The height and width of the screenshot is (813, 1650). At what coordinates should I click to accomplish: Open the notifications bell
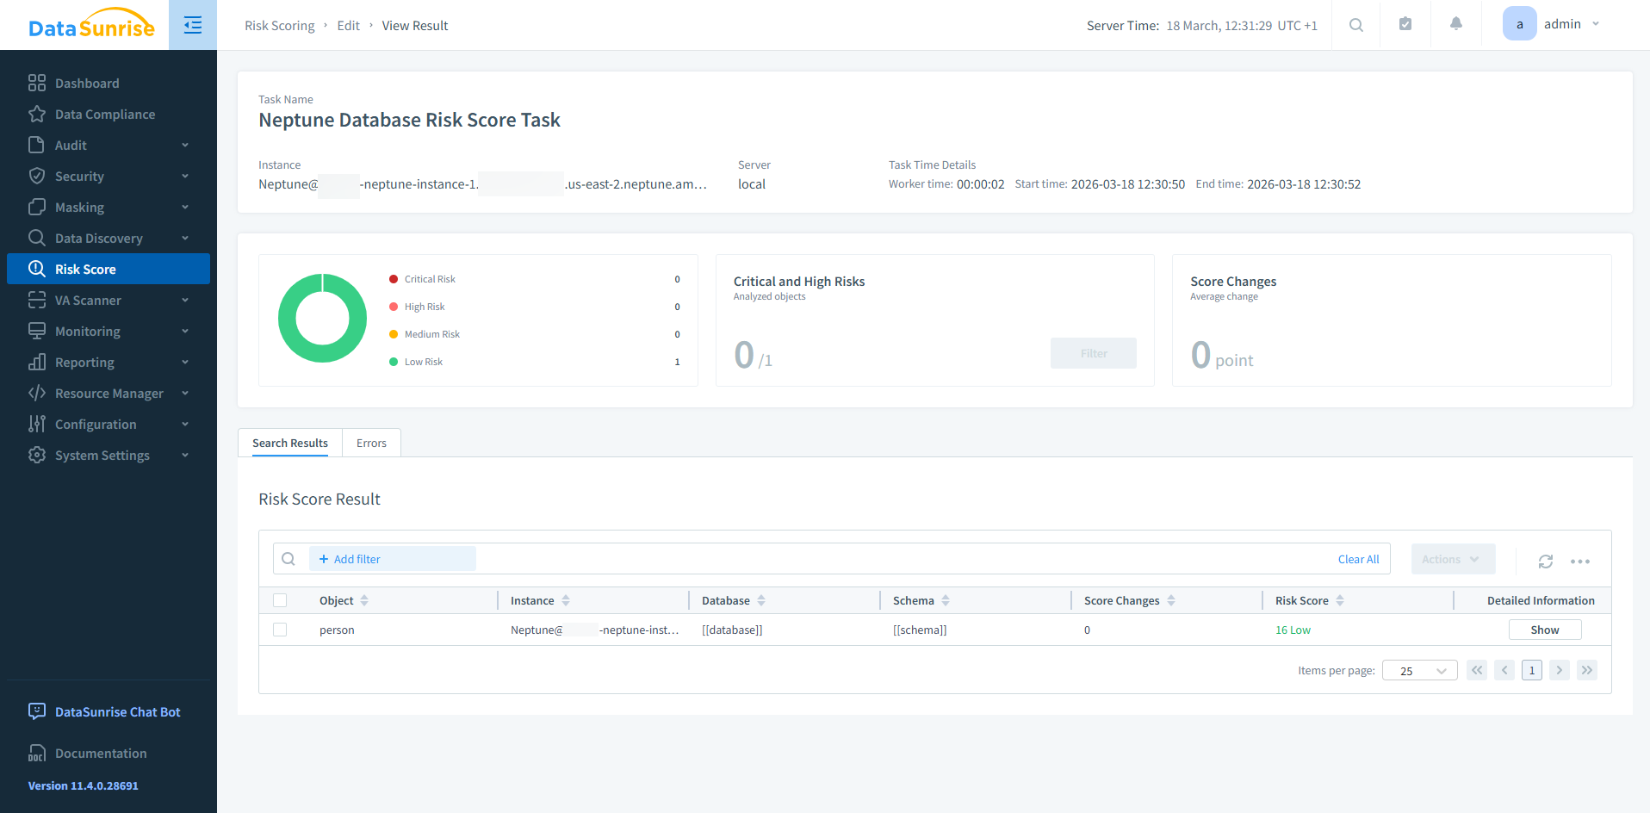tap(1455, 23)
